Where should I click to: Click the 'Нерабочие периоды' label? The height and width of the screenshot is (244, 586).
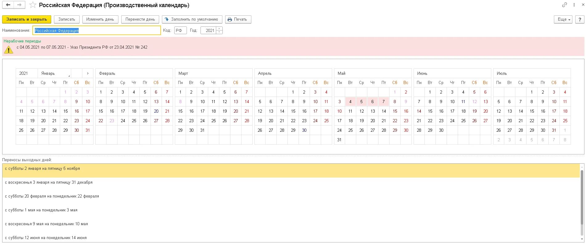tap(22, 41)
